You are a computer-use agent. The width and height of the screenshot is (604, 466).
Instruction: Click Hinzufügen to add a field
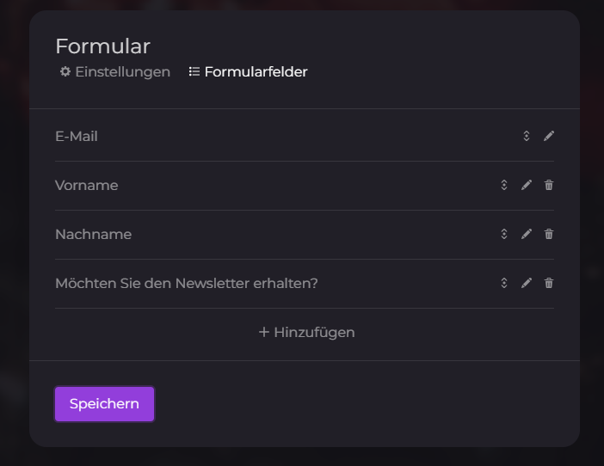[306, 332]
